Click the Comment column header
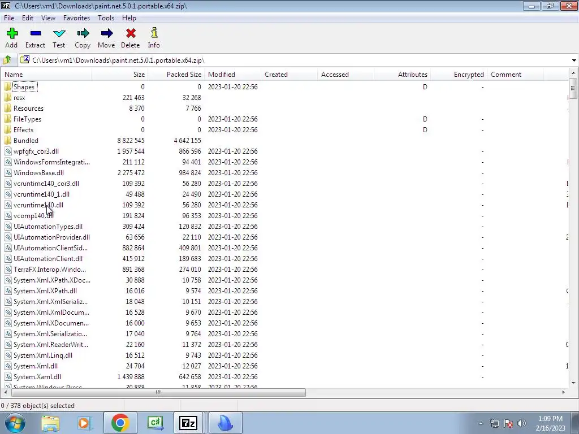The image size is (579, 434). click(x=515, y=74)
